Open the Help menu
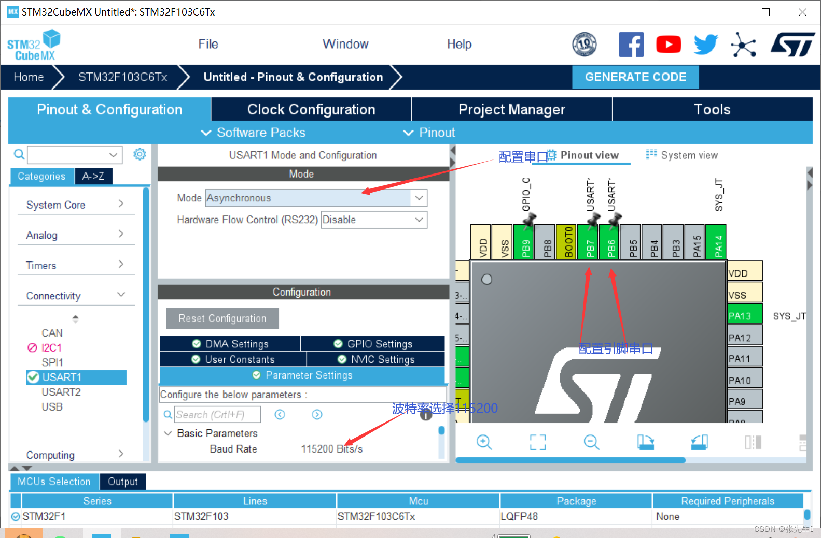The height and width of the screenshot is (538, 821). (459, 44)
